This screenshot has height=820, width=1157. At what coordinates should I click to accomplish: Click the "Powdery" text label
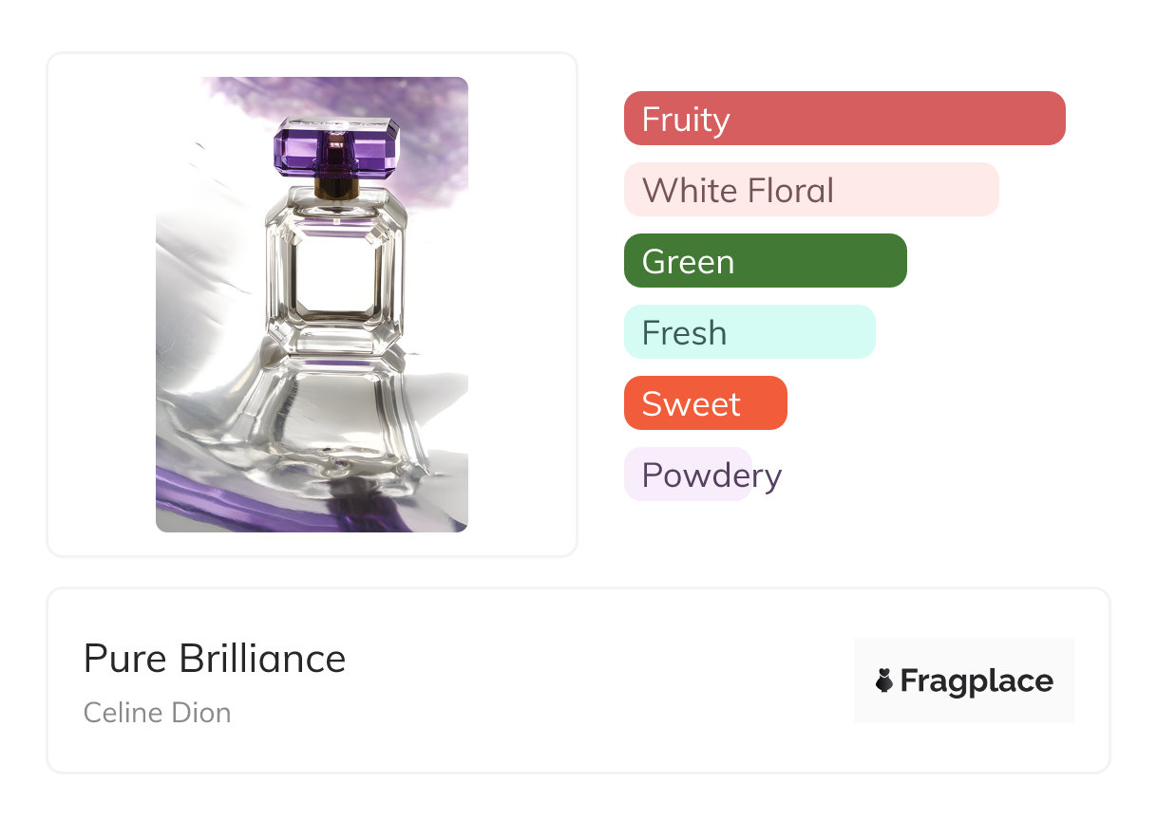(711, 475)
